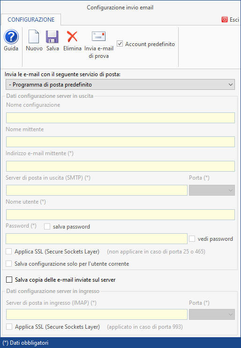This screenshot has height=348, width=241.
Task: Enable Salva copia delle e-mail inviate sul server
Action: click(x=9, y=280)
